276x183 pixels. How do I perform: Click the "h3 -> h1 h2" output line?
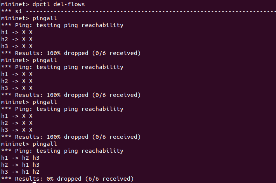coord(20,172)
